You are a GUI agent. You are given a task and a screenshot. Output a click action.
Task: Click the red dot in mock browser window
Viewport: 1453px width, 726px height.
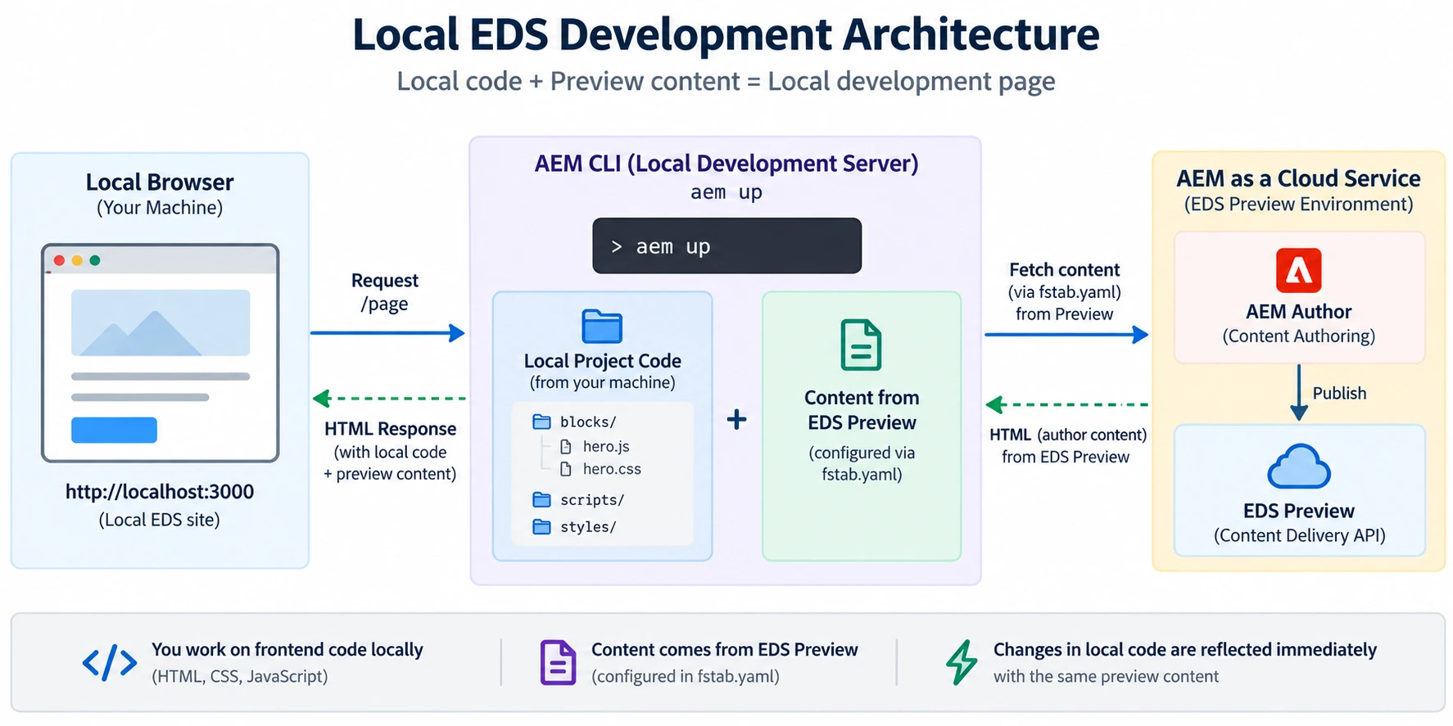click(x=59, y=260)
